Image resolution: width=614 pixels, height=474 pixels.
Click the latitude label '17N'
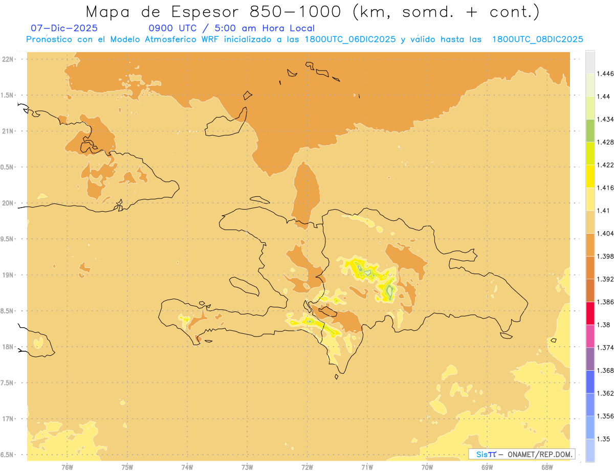pyautogui.click(x=8, y=419)
